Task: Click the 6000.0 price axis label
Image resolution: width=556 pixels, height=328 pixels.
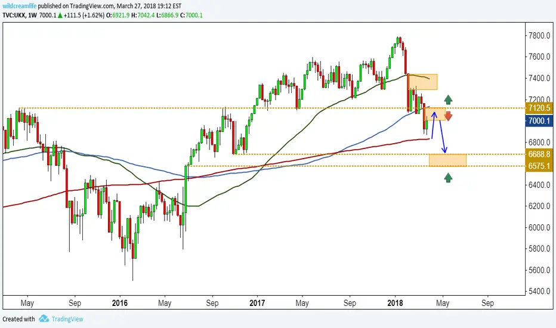Action: pos(539,227)
